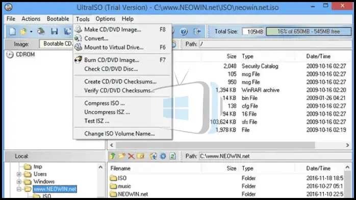
Task: Close the open Tools menu
Action: pos(83,19)
